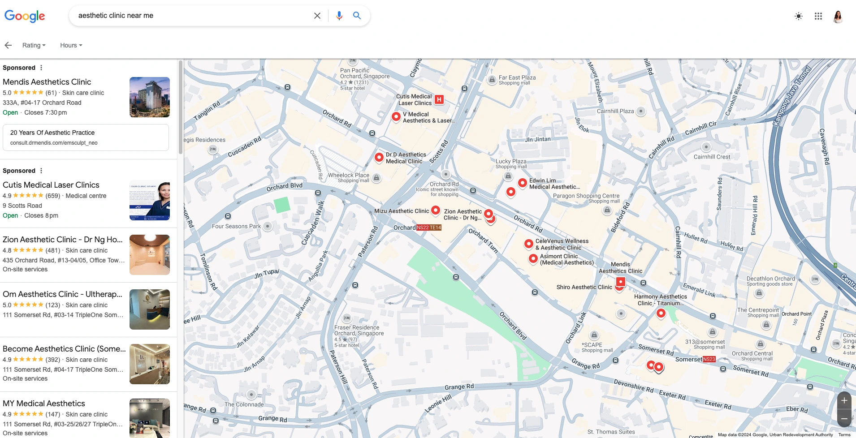The width and height of the screenshot is (856, 438).
Task: Open options beside first Sponsored label
Action: click(x=41, y=68)
